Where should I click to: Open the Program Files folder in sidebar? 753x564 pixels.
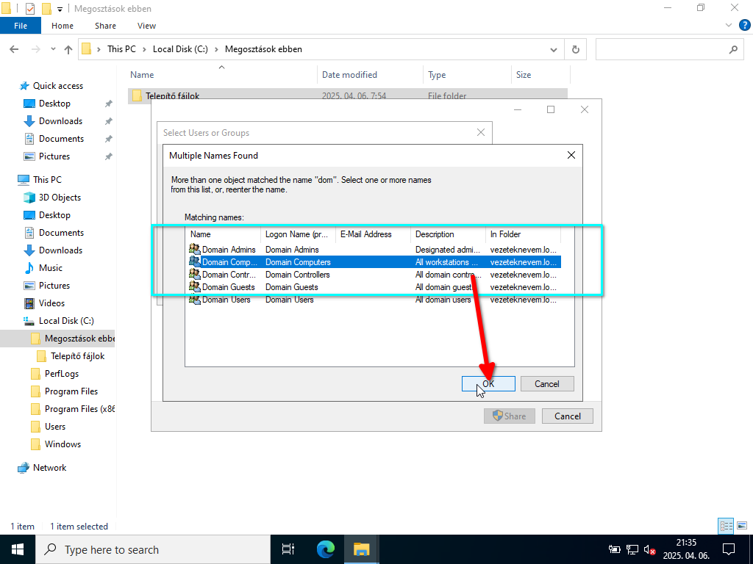pyautogui.click(x=71, y=391)
